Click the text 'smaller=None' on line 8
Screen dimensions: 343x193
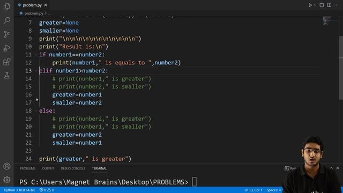coord(59,31)
